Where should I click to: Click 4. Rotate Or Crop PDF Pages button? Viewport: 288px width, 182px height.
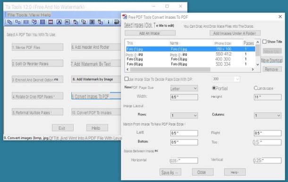[x=37, y=96]
